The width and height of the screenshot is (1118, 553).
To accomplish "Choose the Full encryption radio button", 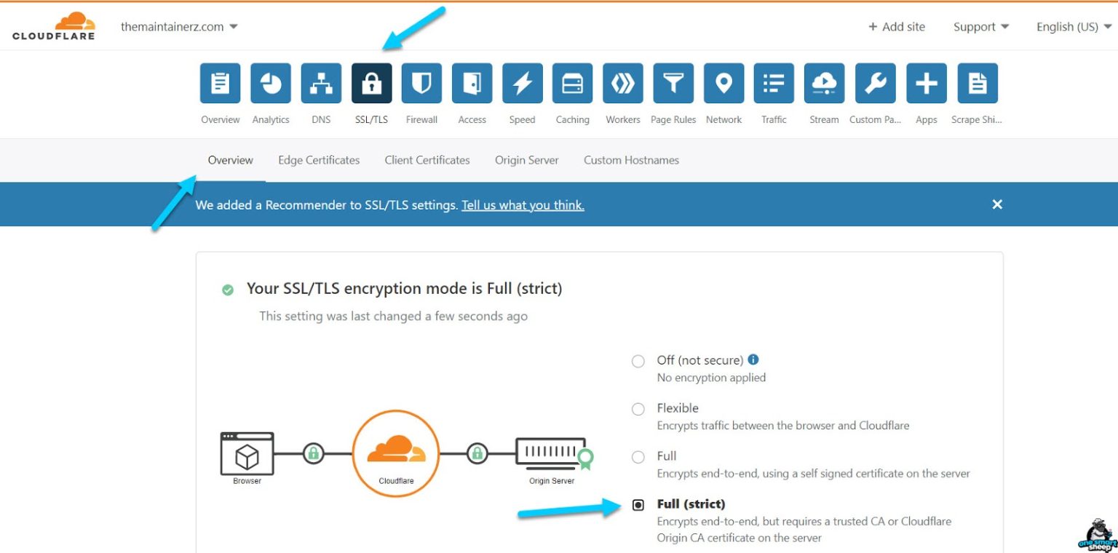I will pyautogui.click(x=638, y=457).
